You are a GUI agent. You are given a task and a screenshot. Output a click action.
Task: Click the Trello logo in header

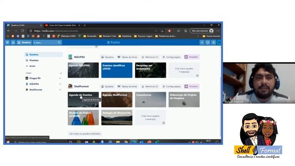tap(113, 42)
